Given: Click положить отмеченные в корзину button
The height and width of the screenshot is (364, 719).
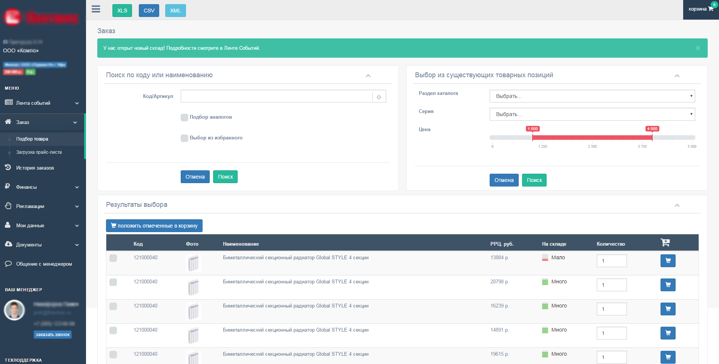Looking at the screenshot, I should [154, 226].
